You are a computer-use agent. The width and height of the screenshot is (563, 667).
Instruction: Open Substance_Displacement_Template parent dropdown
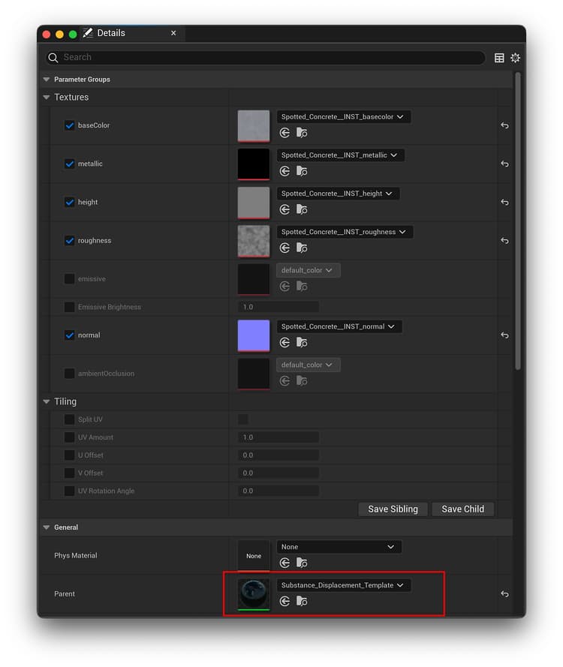[x=343, y=585]
